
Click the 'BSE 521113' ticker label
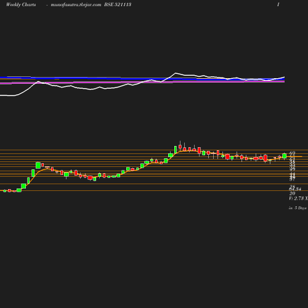tap(118, 4)
